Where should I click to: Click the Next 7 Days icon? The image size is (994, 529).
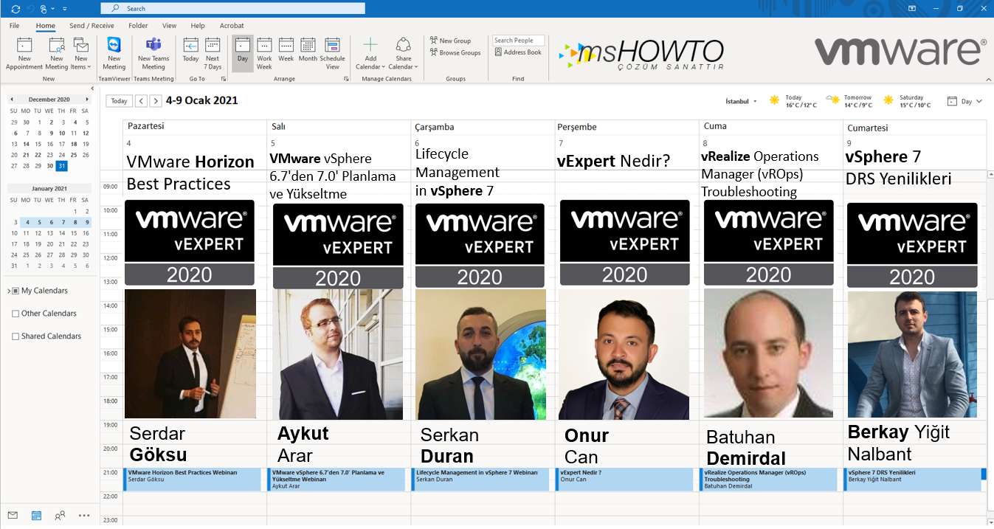tap(213, 46)
